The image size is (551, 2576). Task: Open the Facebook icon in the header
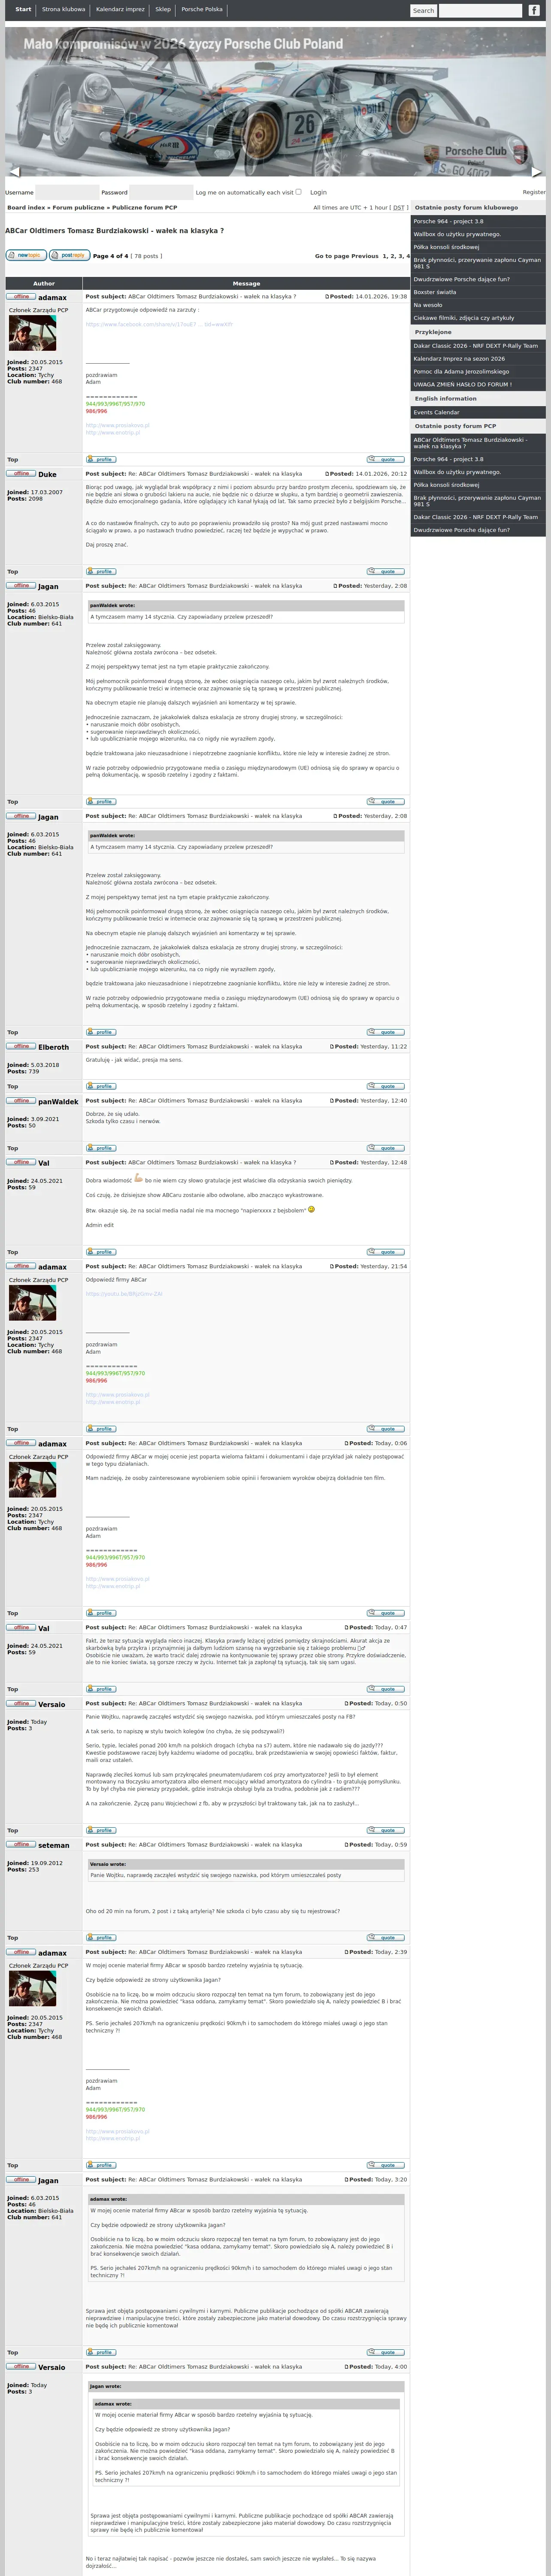[x=534, y=10]
